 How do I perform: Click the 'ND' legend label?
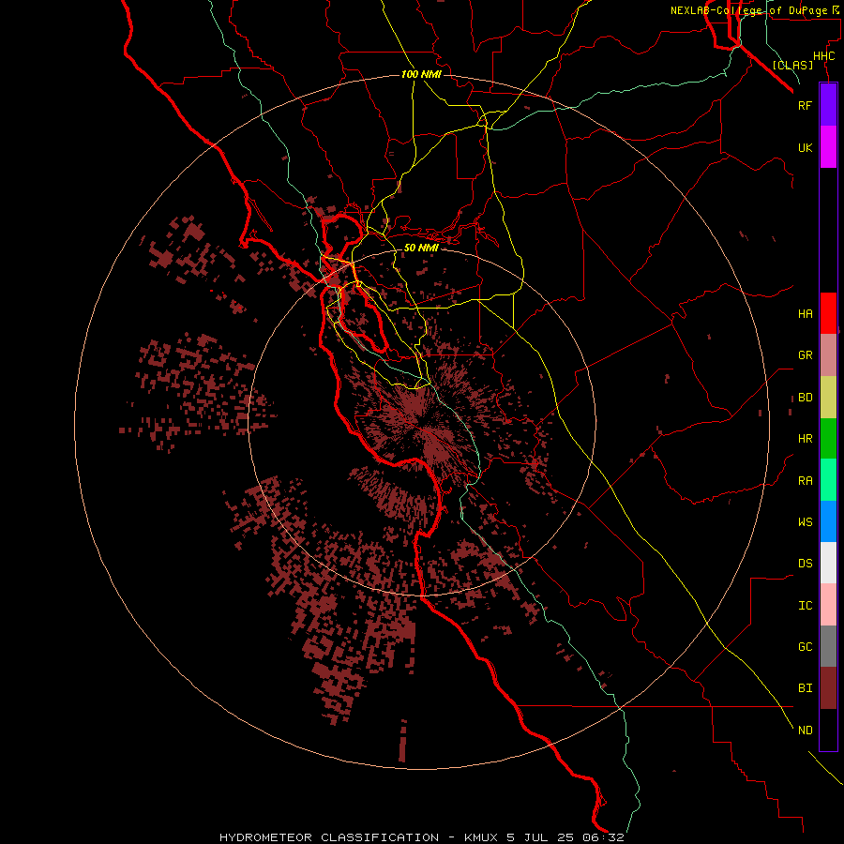(x=805, y=731)
